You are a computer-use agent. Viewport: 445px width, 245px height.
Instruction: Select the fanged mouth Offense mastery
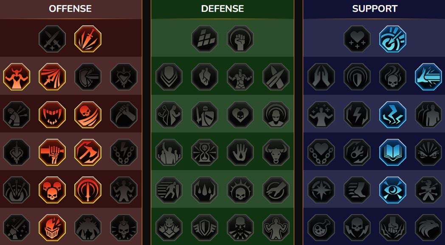tap(52, 115)
